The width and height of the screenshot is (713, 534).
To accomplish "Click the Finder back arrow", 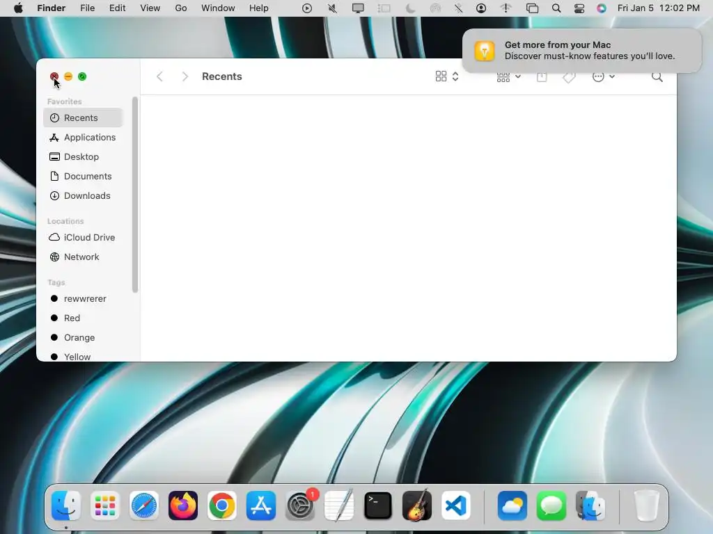I will click(x=159, y=76).
